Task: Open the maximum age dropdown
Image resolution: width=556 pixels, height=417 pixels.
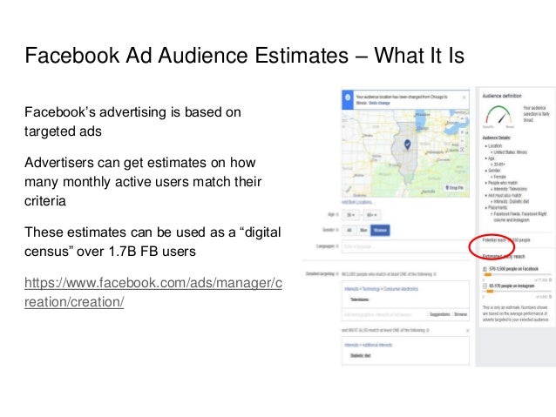Action: (x=371, y=215)
